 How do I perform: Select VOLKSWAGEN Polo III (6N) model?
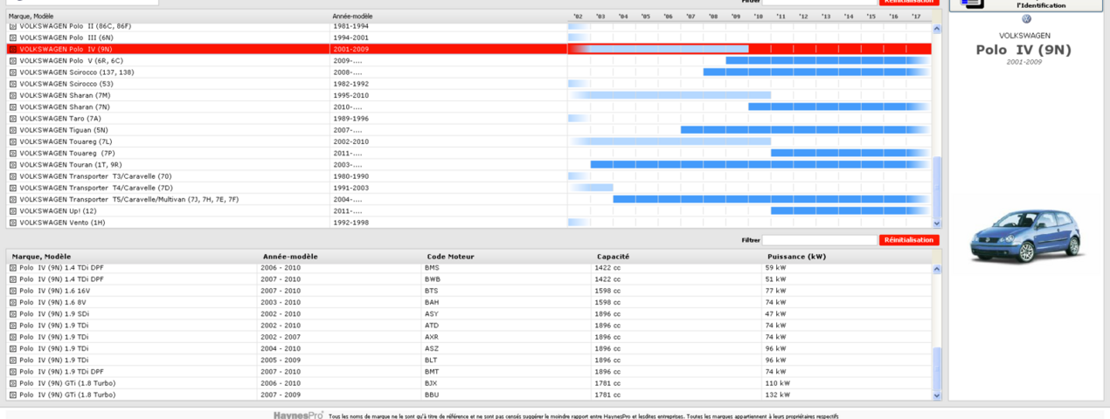[x=66, y=38]
